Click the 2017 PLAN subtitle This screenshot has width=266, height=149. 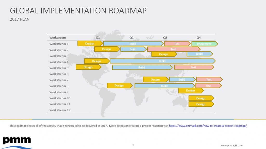20,19
